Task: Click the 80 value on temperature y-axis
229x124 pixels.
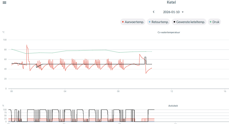Action: [5, 50]
